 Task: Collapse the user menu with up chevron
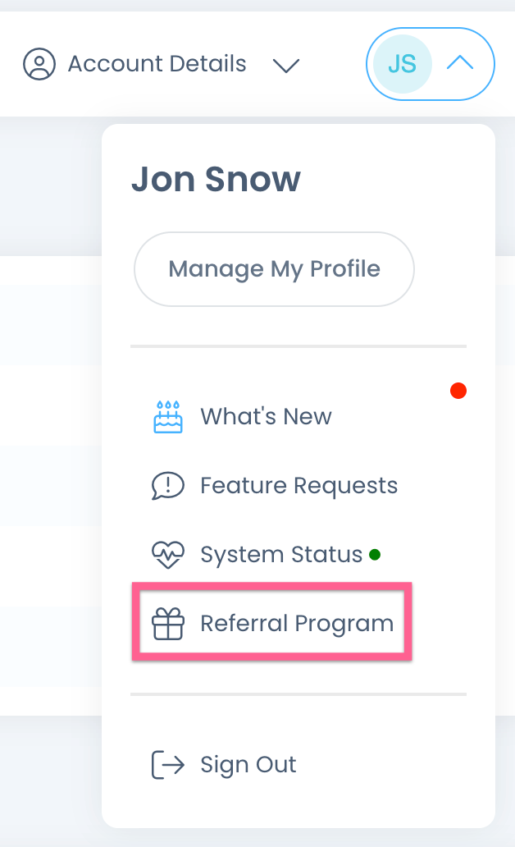click(x=461, y=62)
